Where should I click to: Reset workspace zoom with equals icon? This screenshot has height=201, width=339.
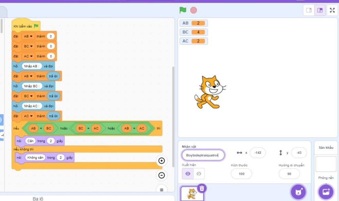coord(162,189)
